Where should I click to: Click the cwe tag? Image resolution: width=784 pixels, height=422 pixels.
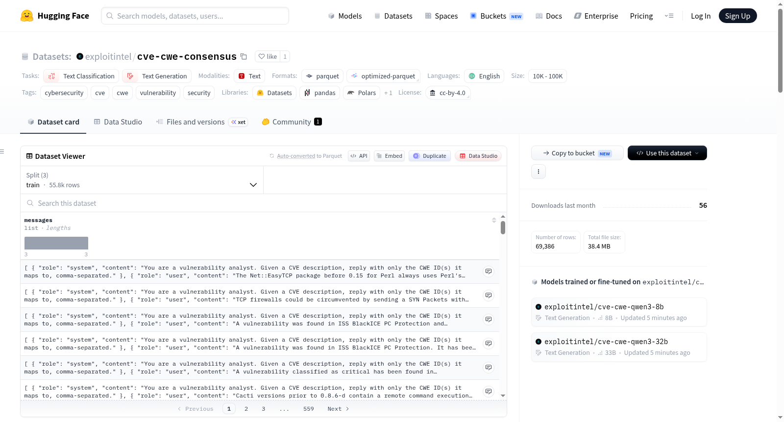(122, 93)
